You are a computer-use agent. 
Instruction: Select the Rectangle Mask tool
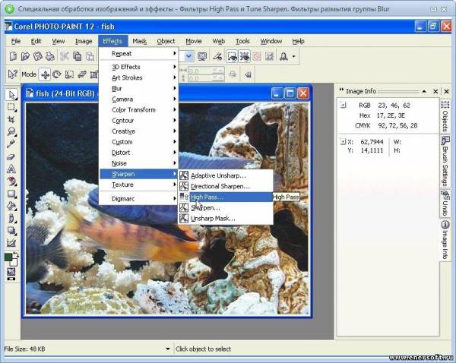coord(11,107)
